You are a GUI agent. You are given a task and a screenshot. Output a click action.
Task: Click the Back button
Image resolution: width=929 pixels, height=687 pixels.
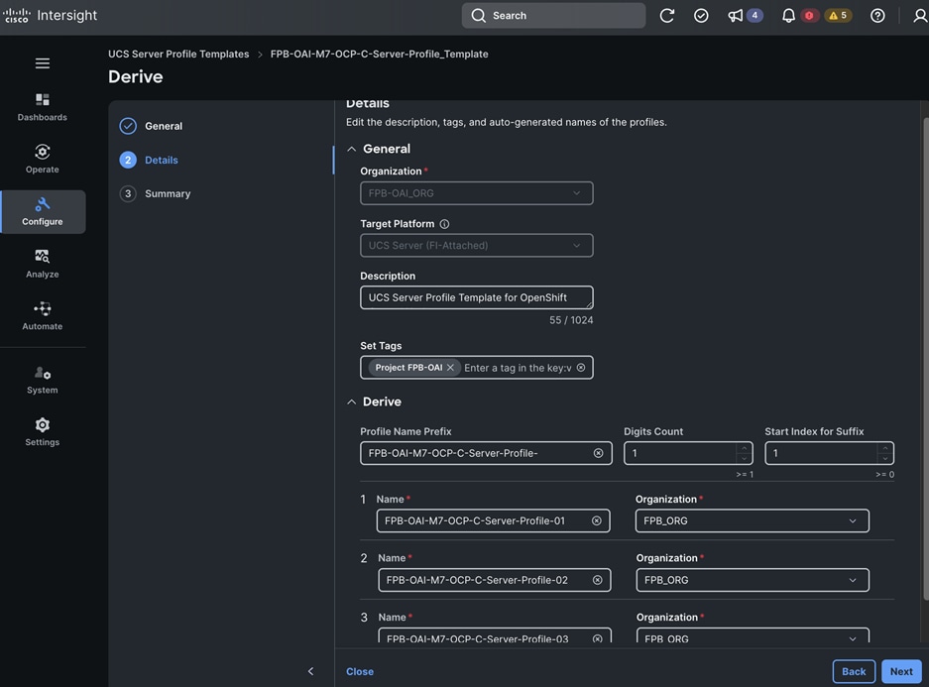(854, 671)
